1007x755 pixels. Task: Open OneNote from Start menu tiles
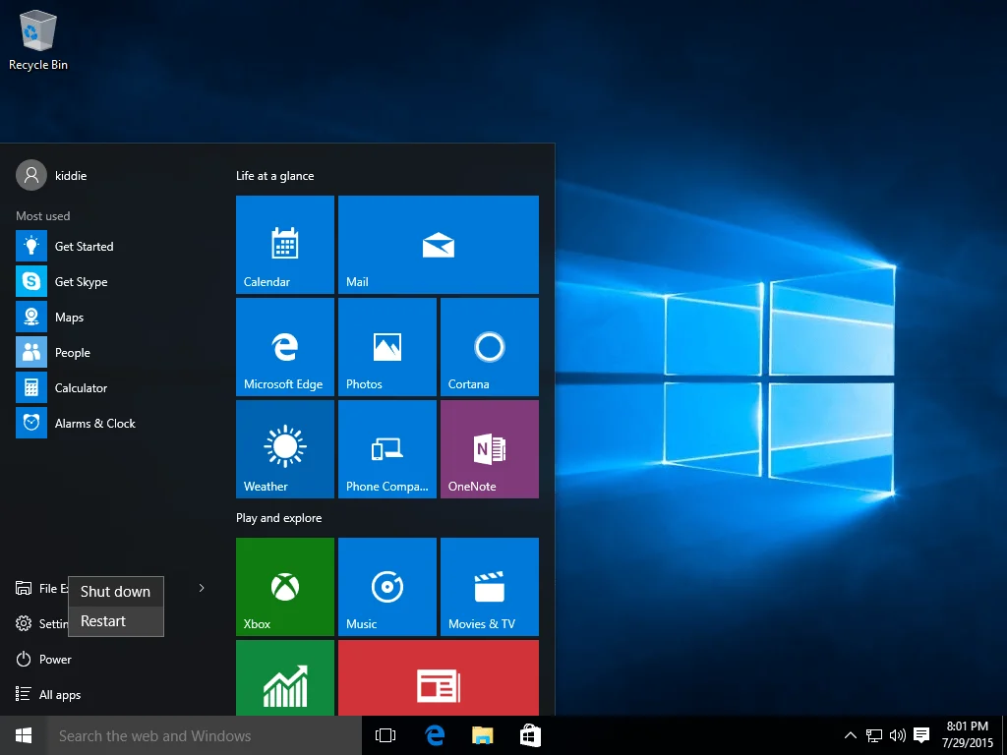(x=489, y=448)
